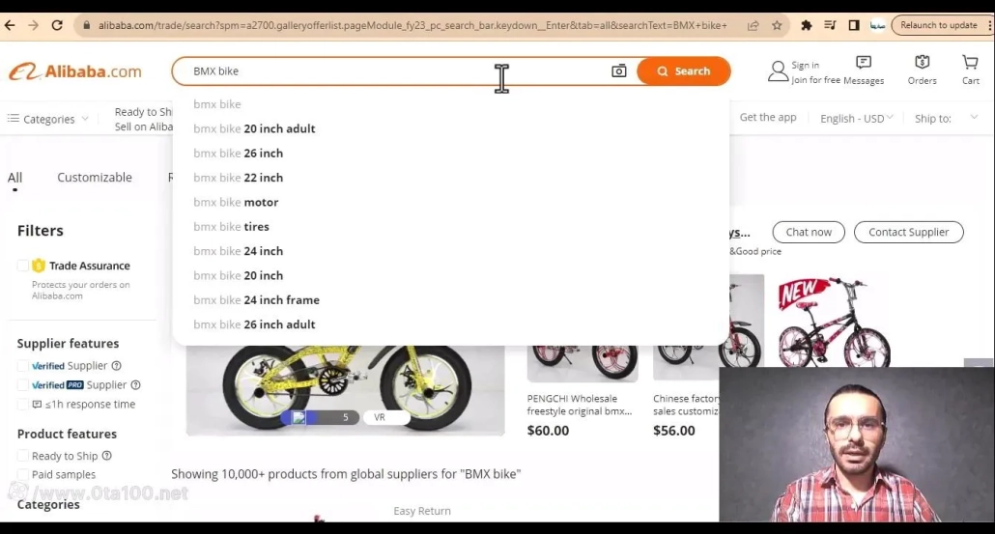Open the browser extensions puzzle icon
The height and width of the screenshot is (534, 995).
(806, 25)
